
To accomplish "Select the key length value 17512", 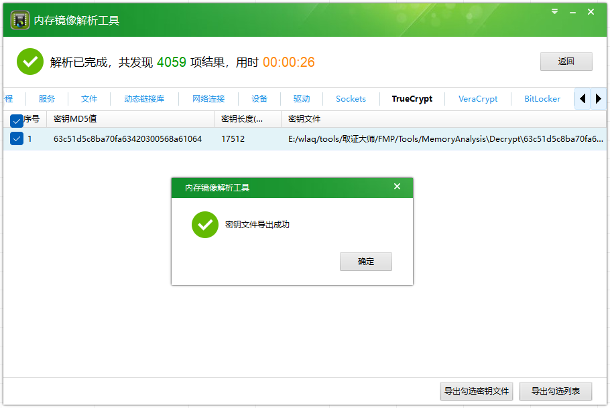I will 233,139.
